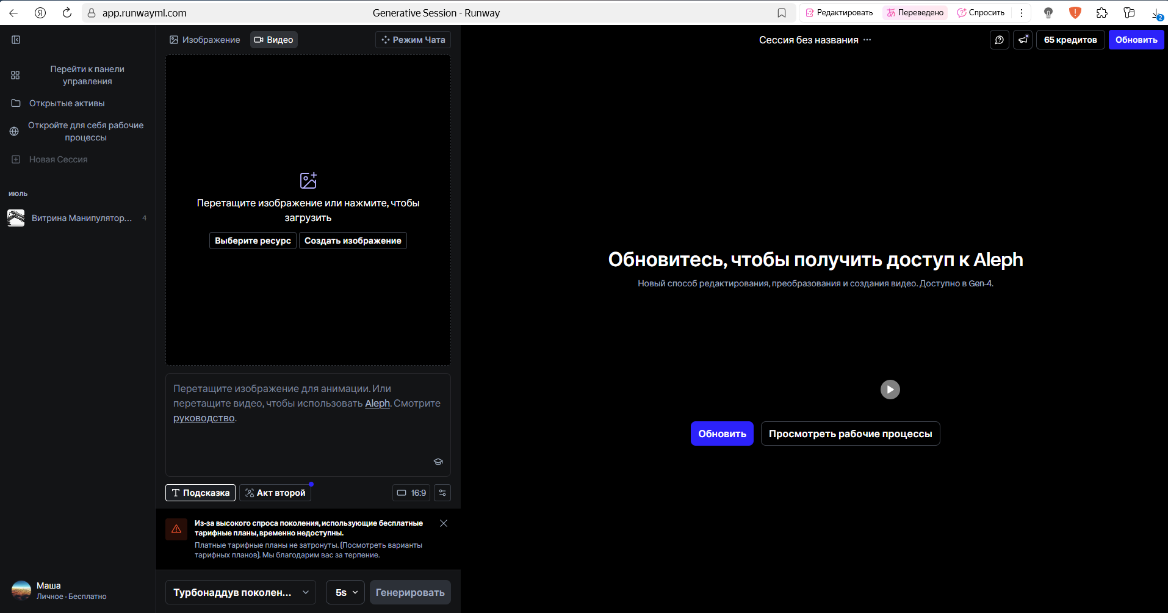Click the Витрина Манипулятор session thumbnail

point(16,218)
